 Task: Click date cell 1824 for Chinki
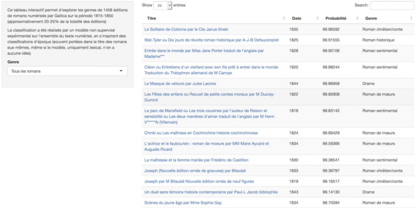click(293, 133)
